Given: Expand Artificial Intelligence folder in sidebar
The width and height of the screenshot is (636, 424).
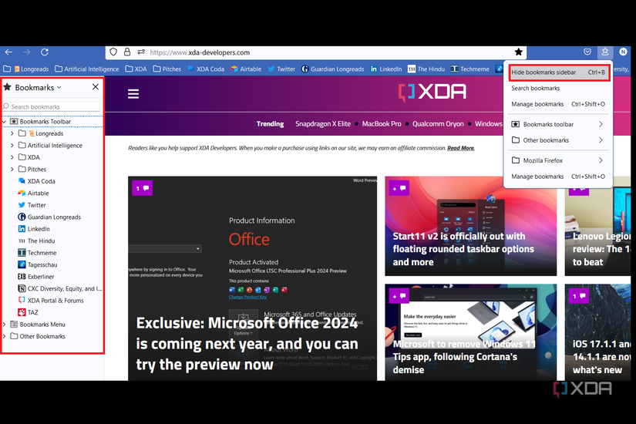Looking at the screenshot, I should (x=12, y=145).
